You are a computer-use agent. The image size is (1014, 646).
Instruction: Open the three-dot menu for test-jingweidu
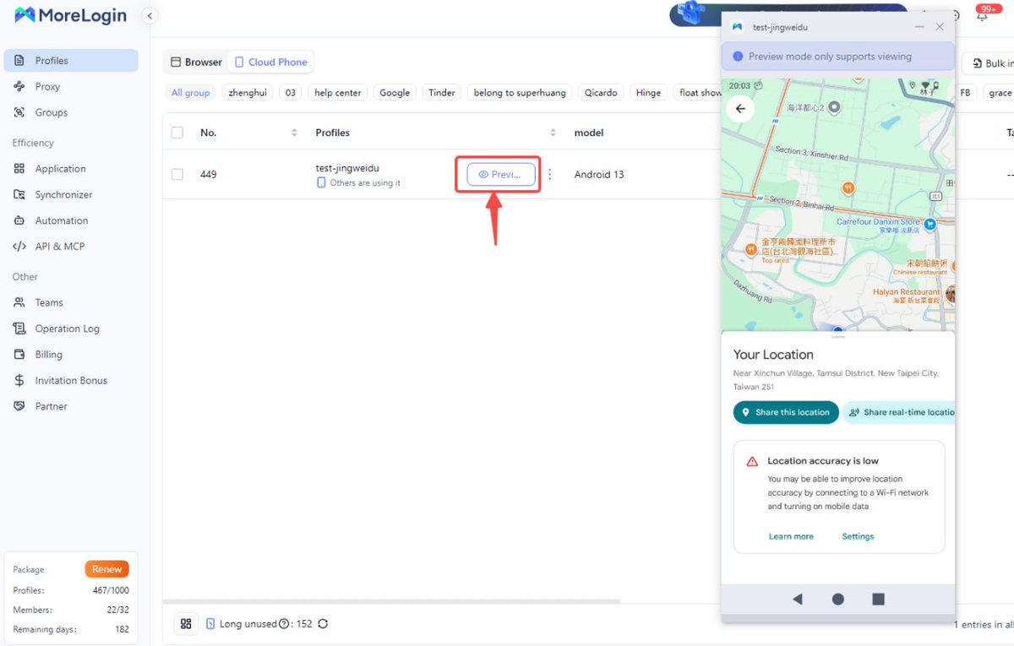(550, 175)
